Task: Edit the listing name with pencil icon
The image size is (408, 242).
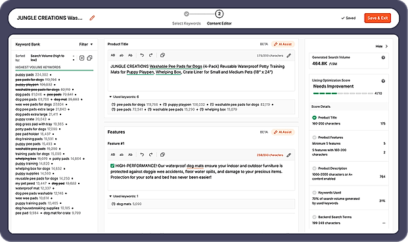Action: point(92,18)
